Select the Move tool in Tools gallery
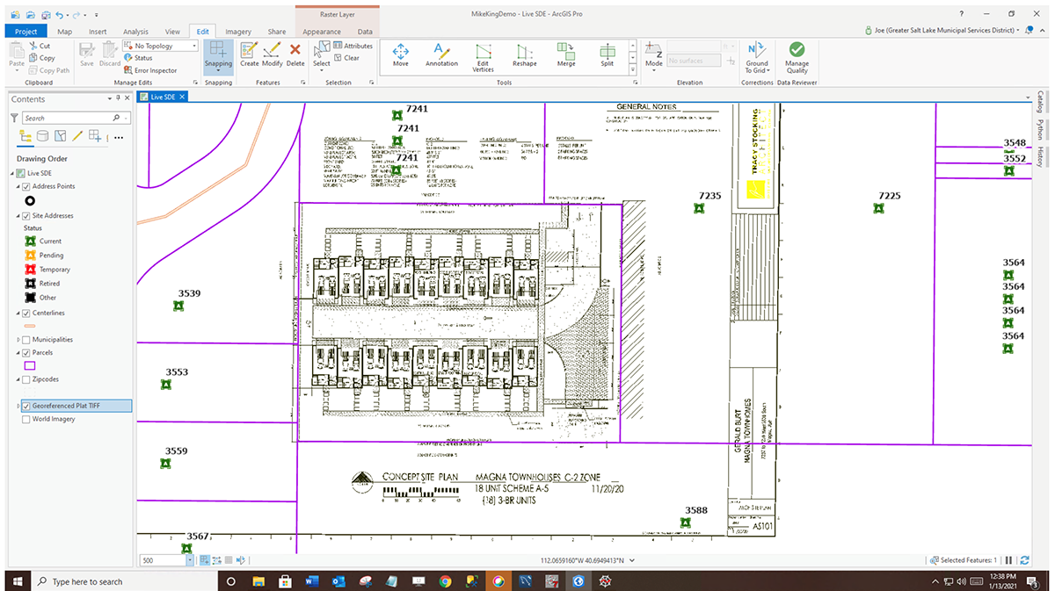This screenshot has width=1055, height=591. coord(400,54)
